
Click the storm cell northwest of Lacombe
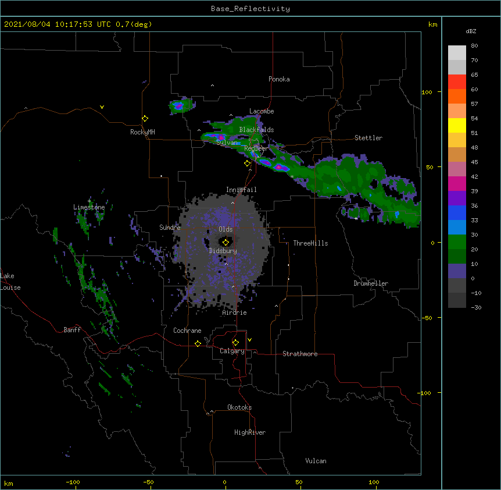coord(181,106)
